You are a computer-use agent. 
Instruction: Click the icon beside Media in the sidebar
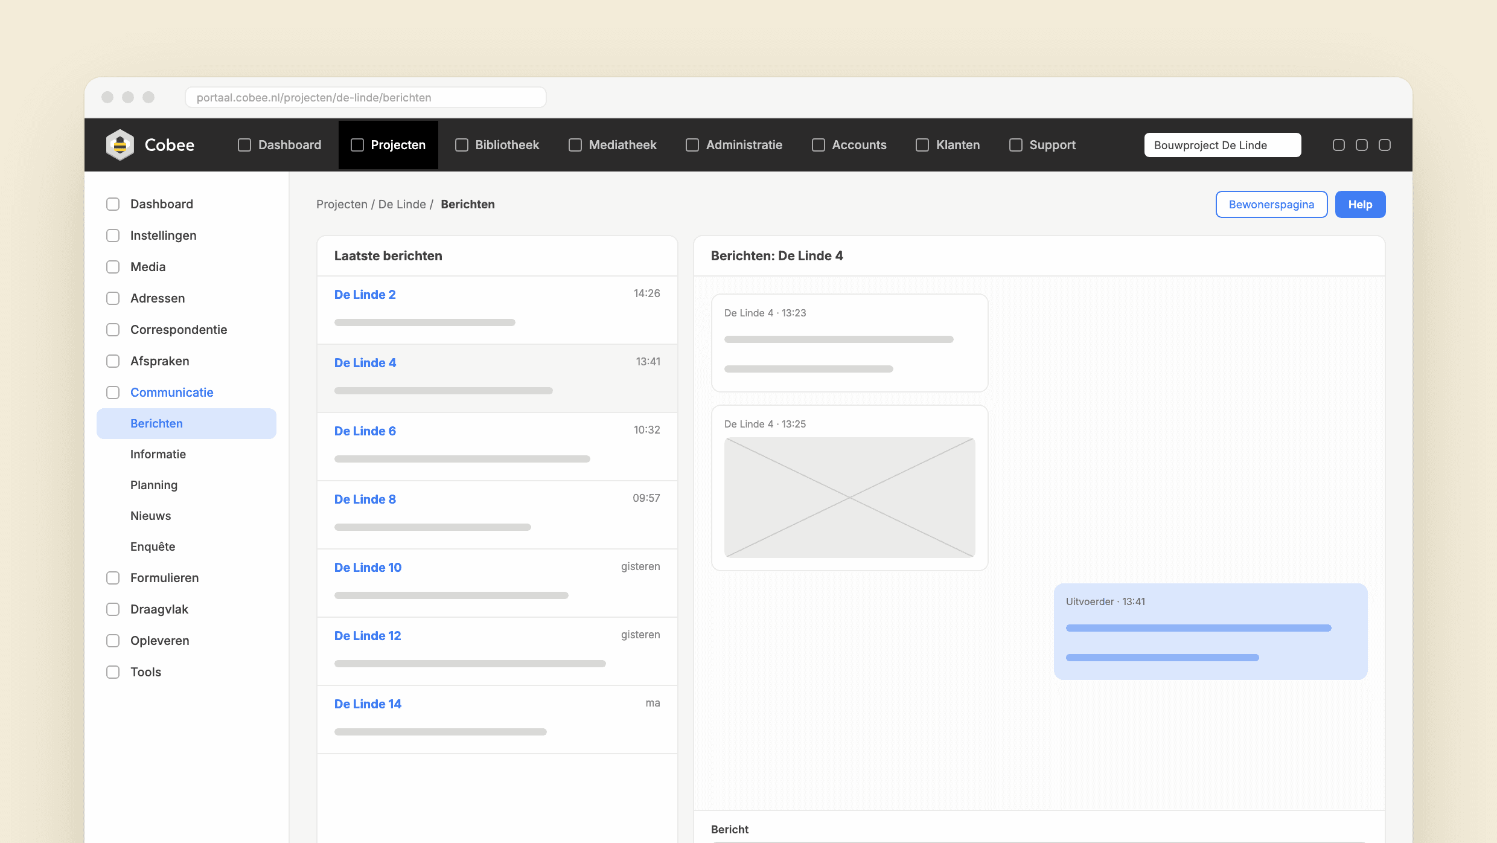pyautogui.click(x=113, y=267)
